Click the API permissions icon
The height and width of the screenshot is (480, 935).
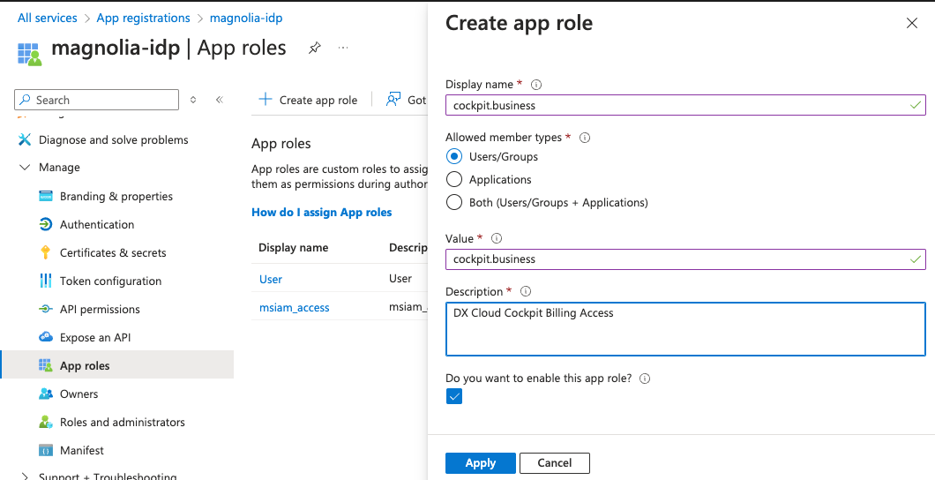pyautogui.click(x=45, y=309)
